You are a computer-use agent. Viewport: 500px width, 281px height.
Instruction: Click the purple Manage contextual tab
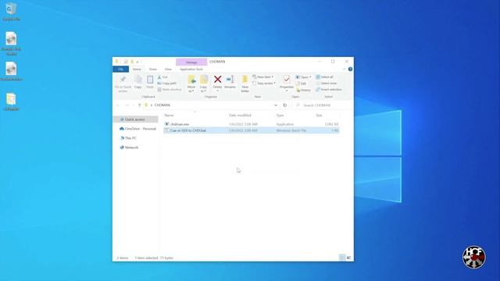191,62
